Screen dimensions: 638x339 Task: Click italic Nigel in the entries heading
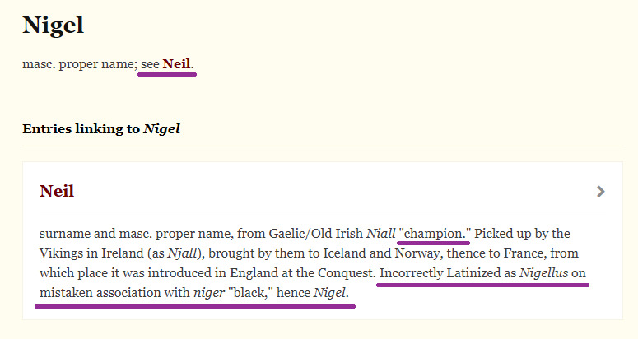[161, 129]
